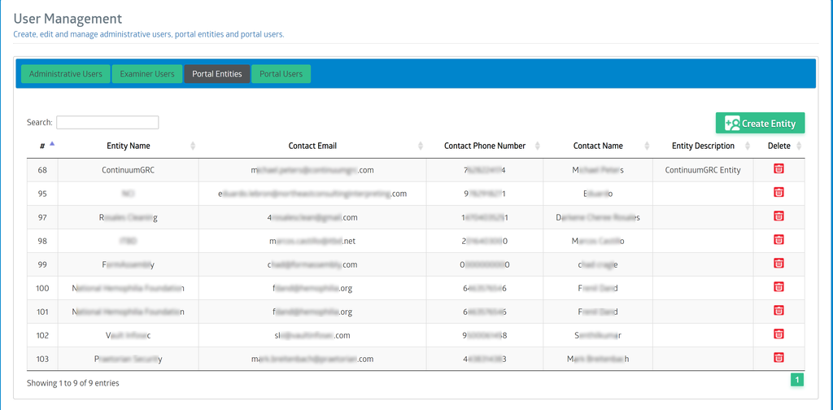Viewport: 833px width, 410px height.
Task: Switch to Administrative Users tab
Action: pos(66,74)
